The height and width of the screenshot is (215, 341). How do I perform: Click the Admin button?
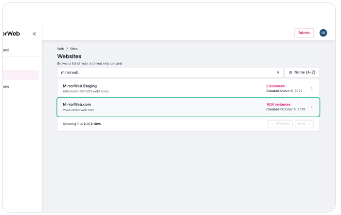pos(304,33)
